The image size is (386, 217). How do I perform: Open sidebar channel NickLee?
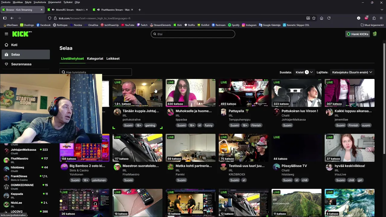tap(26, 204)
